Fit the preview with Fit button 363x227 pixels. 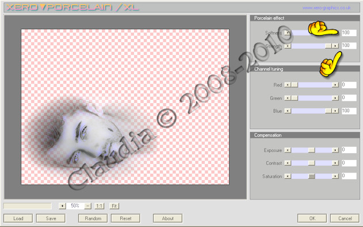[114, 206]
